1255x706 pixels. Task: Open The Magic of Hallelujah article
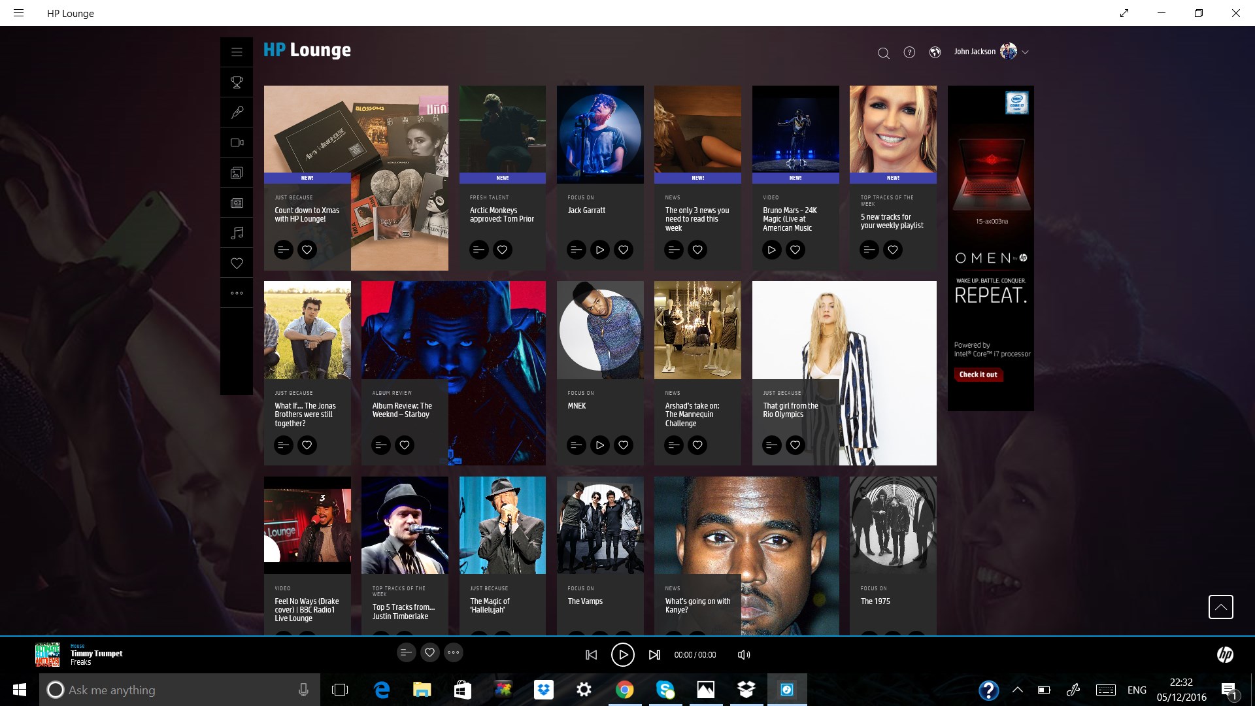point(490,605)
